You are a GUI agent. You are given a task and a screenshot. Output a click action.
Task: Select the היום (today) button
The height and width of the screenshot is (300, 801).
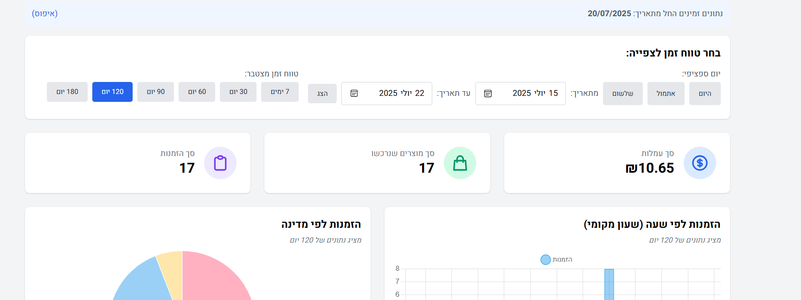[705, 94]
